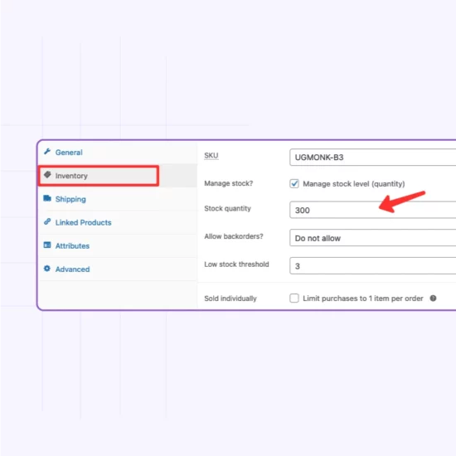
Task: Focus the SKU field containing UGMONK-B3
Action: (x=373, y=158)
